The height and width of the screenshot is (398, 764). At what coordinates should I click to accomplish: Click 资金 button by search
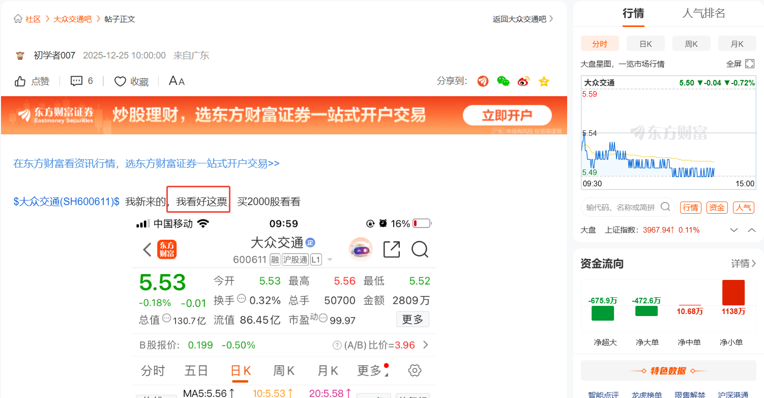(717, 207)
